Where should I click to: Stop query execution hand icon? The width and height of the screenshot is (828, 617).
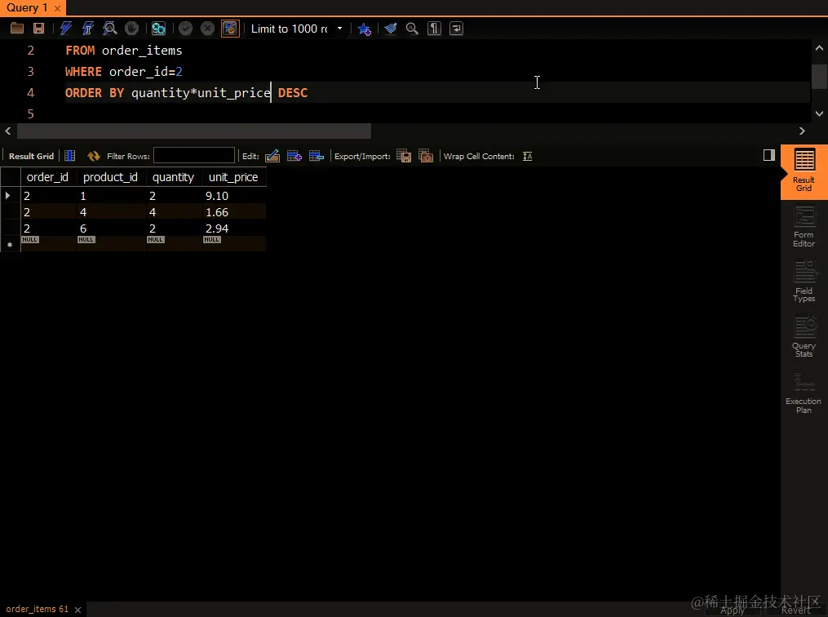click(x=131, y=29)
